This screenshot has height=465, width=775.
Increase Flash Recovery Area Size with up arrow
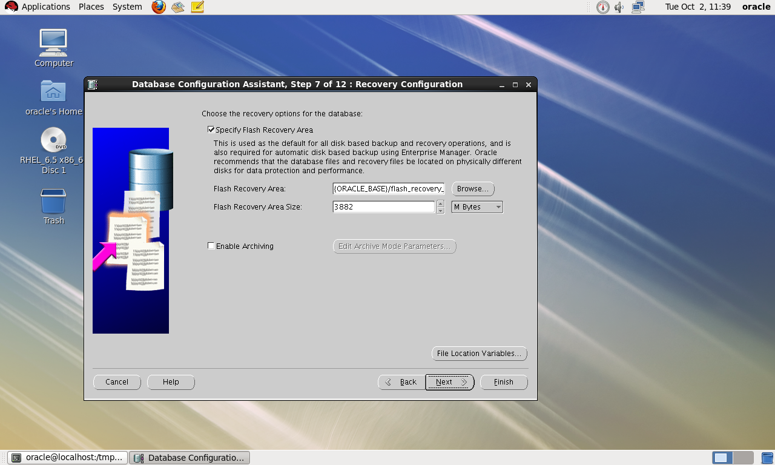point(441,203)
